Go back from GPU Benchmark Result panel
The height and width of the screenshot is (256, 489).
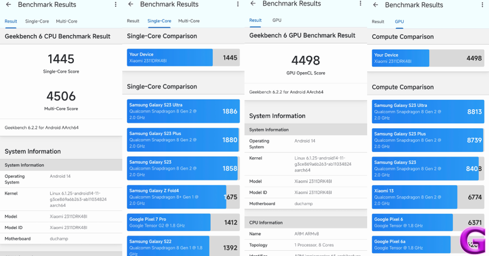253,3
